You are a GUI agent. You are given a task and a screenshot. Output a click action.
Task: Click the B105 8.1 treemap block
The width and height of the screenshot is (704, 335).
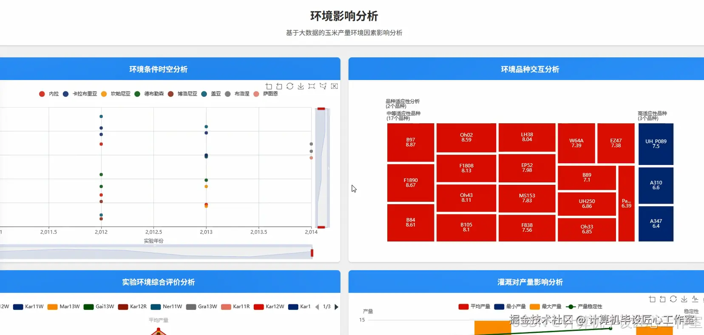click(x=466, y=227)
